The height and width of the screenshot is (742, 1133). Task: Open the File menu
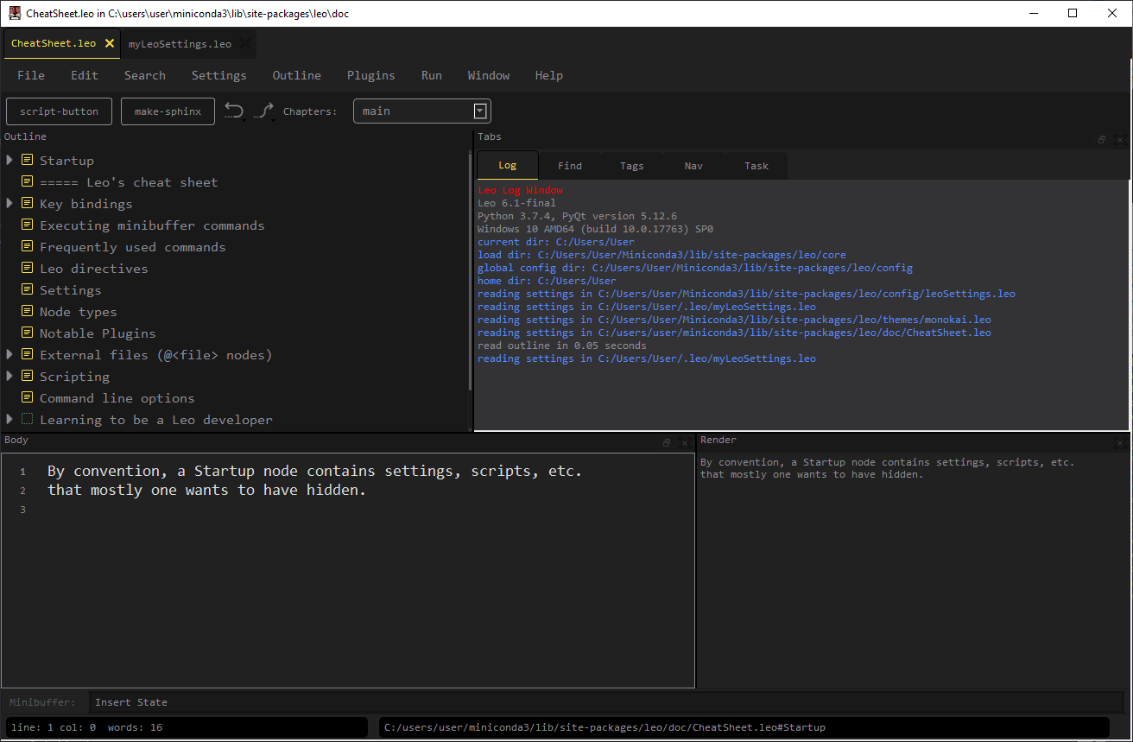(31, 75)
